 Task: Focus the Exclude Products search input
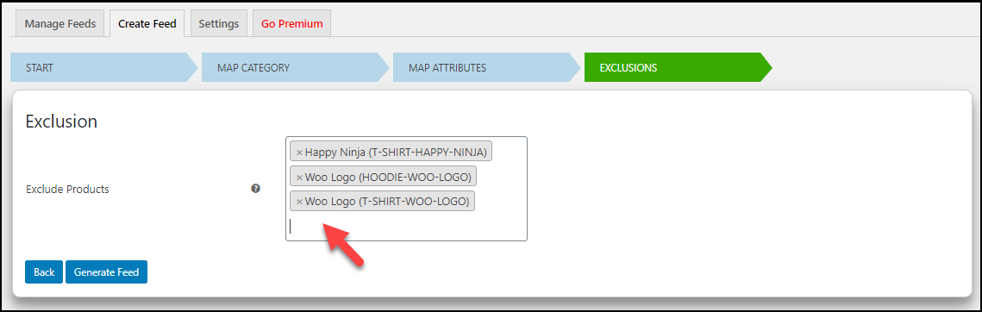pos(406,227)
